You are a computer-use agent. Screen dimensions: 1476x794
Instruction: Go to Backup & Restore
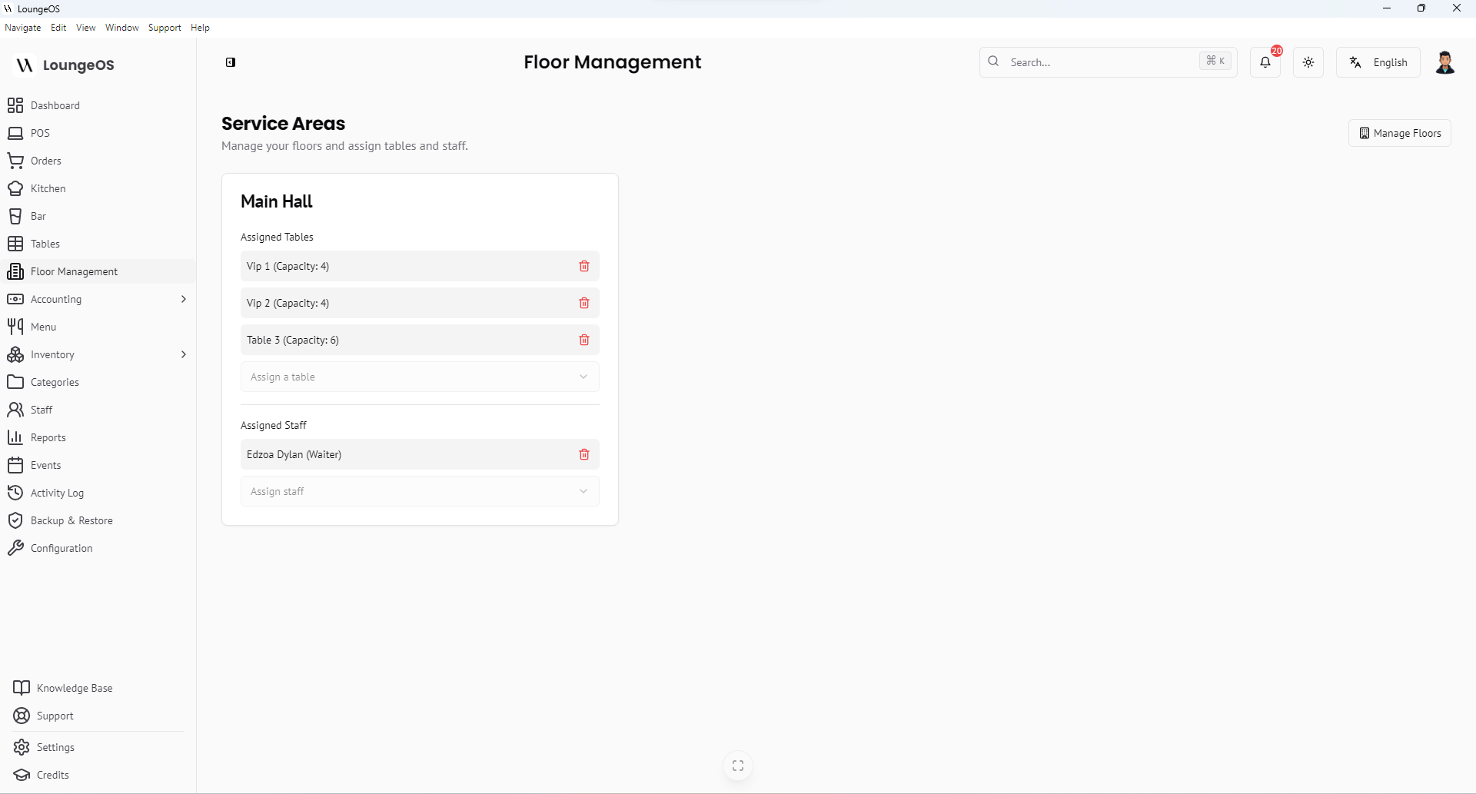[71, 520]
